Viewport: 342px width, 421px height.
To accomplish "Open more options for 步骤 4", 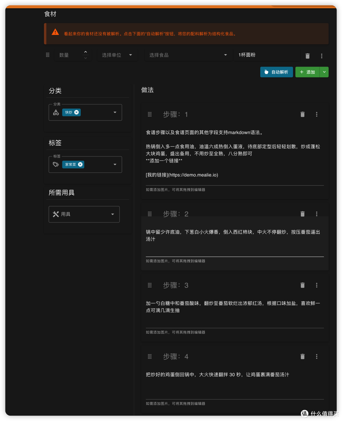I will pos(317,357).
